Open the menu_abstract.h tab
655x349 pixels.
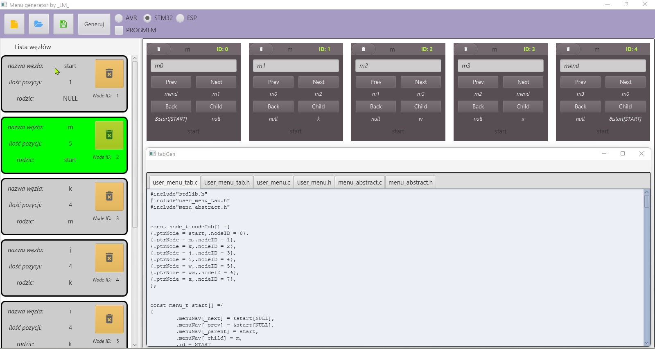[x=411, y=182]
